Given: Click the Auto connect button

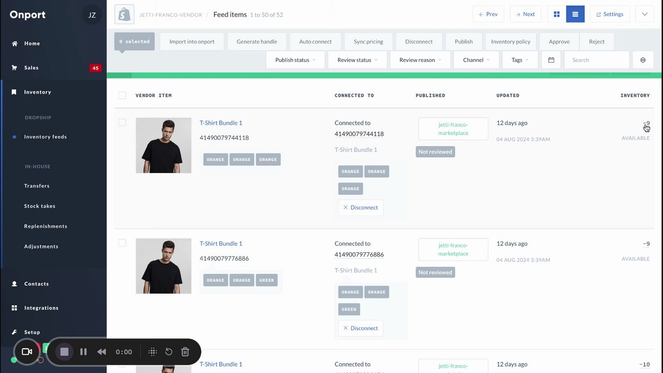Looking at the screenshot, I should click(315, 41).
